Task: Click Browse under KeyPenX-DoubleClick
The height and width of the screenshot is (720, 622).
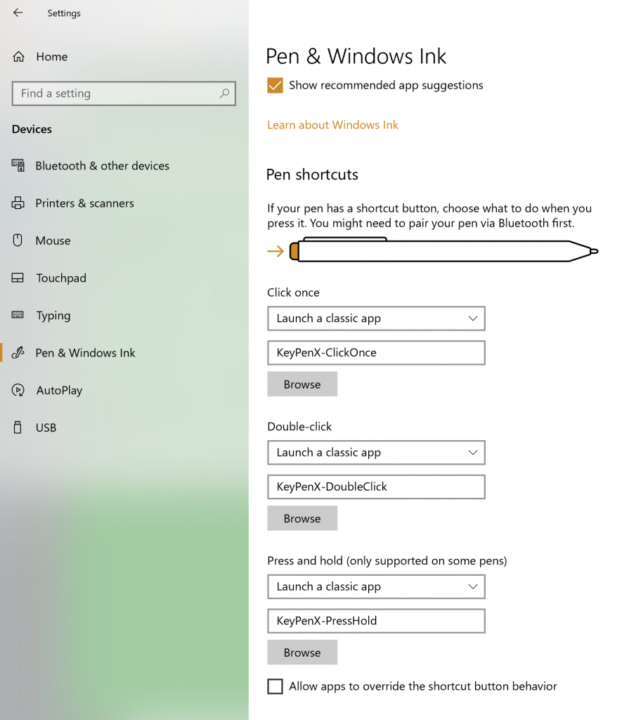Action: [x=302, y=518]
